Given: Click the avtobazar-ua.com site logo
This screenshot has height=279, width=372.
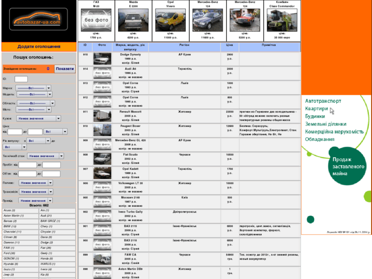Looking at the screenshot, I should pos(37,20).
